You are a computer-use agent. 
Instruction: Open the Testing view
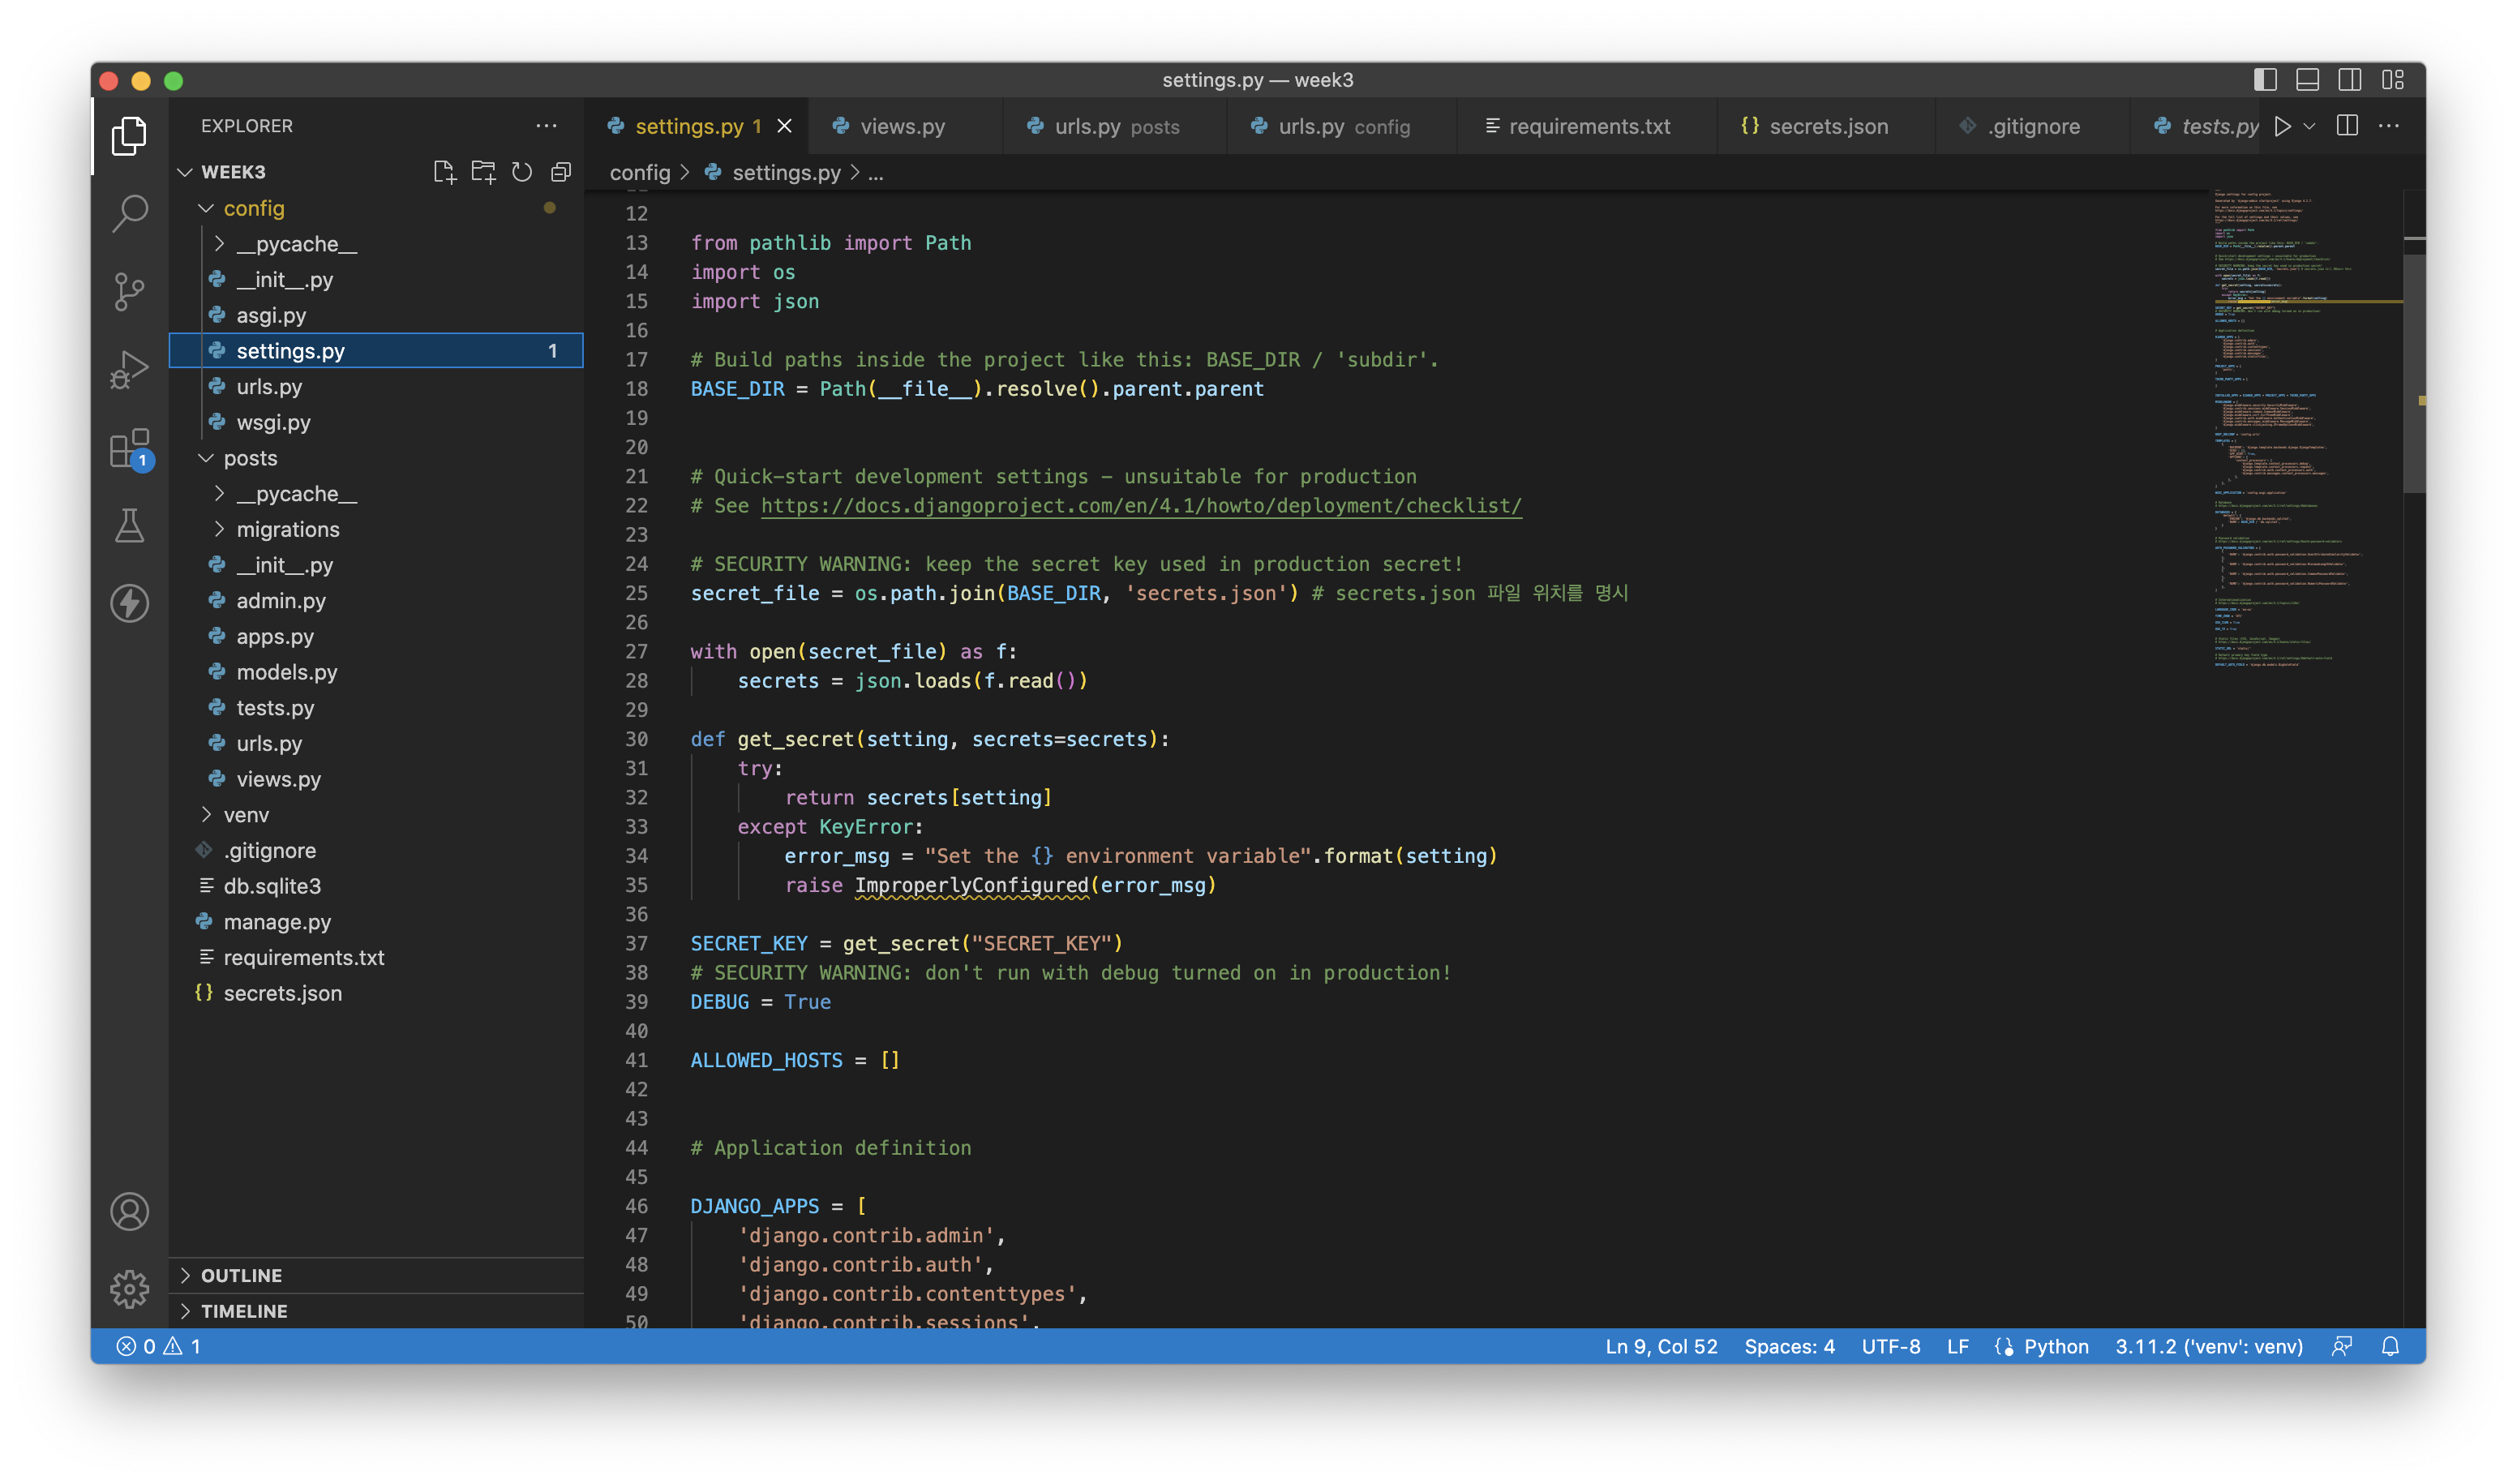(x=129, y=525)
